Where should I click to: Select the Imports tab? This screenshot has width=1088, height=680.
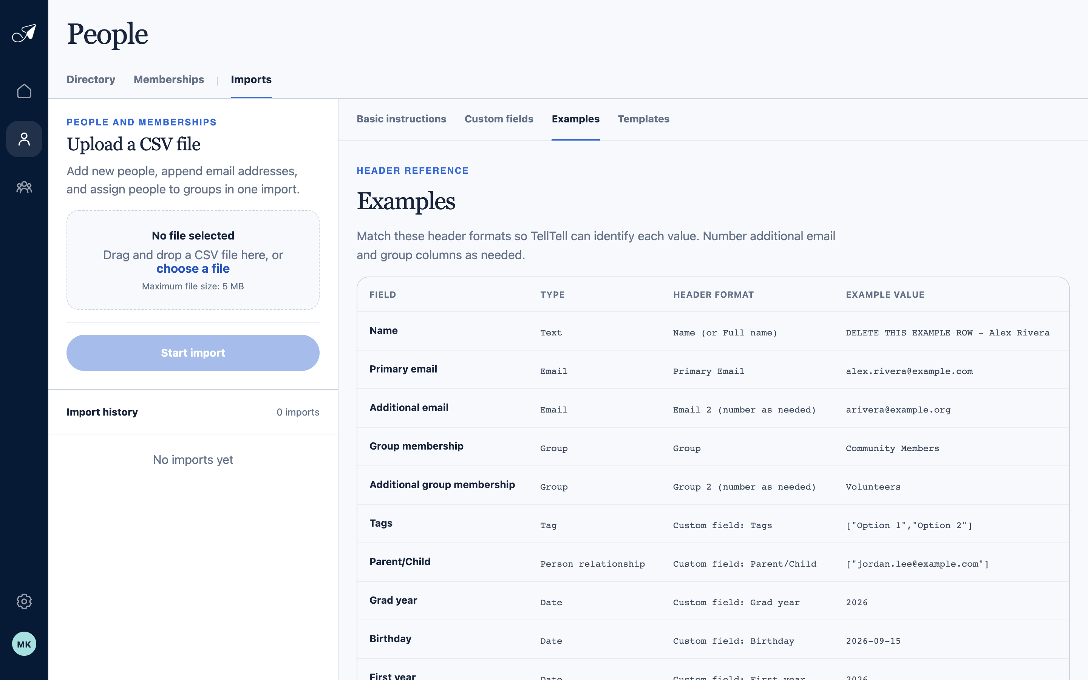[251, 80]
